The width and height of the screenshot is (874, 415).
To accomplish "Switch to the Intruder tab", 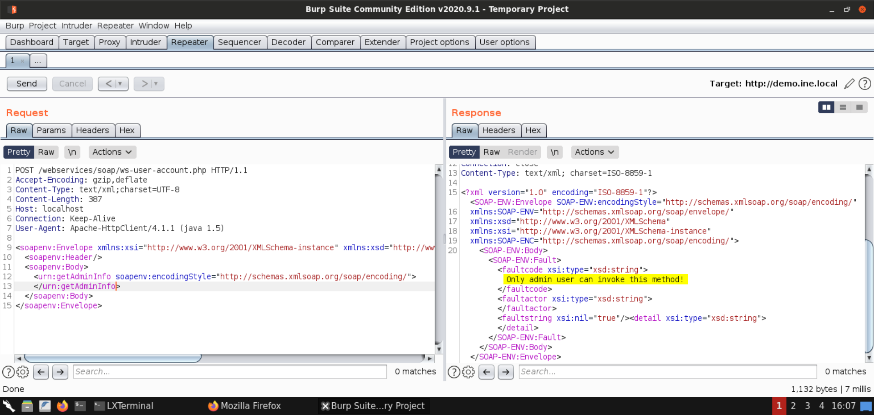I will pyautogui.click(x=145, y=42).
